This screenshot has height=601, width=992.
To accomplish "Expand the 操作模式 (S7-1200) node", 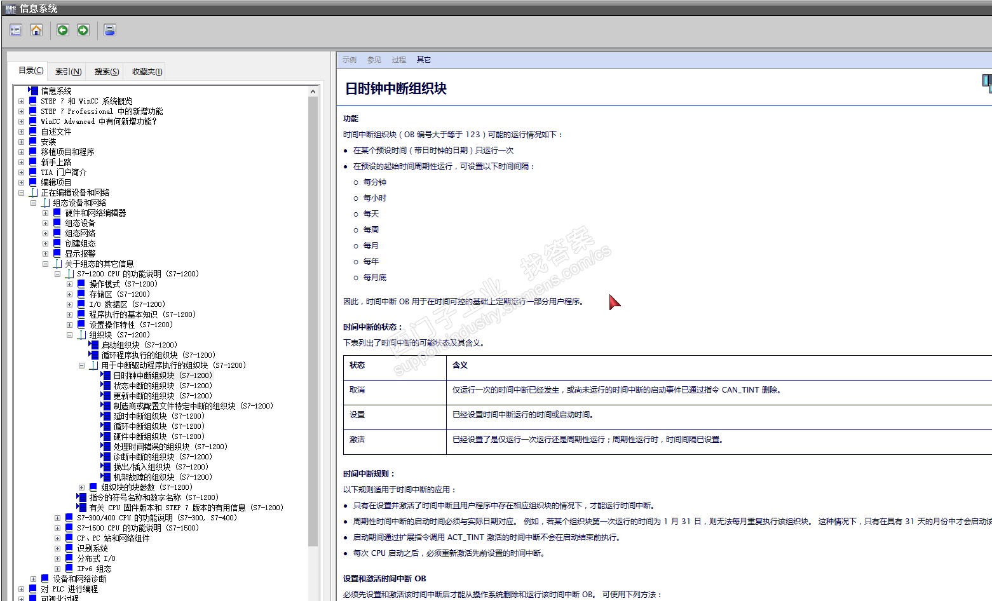I will tap(69, 284).
